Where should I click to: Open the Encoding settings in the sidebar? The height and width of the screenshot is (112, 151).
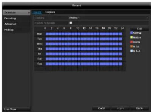[16, 18]
